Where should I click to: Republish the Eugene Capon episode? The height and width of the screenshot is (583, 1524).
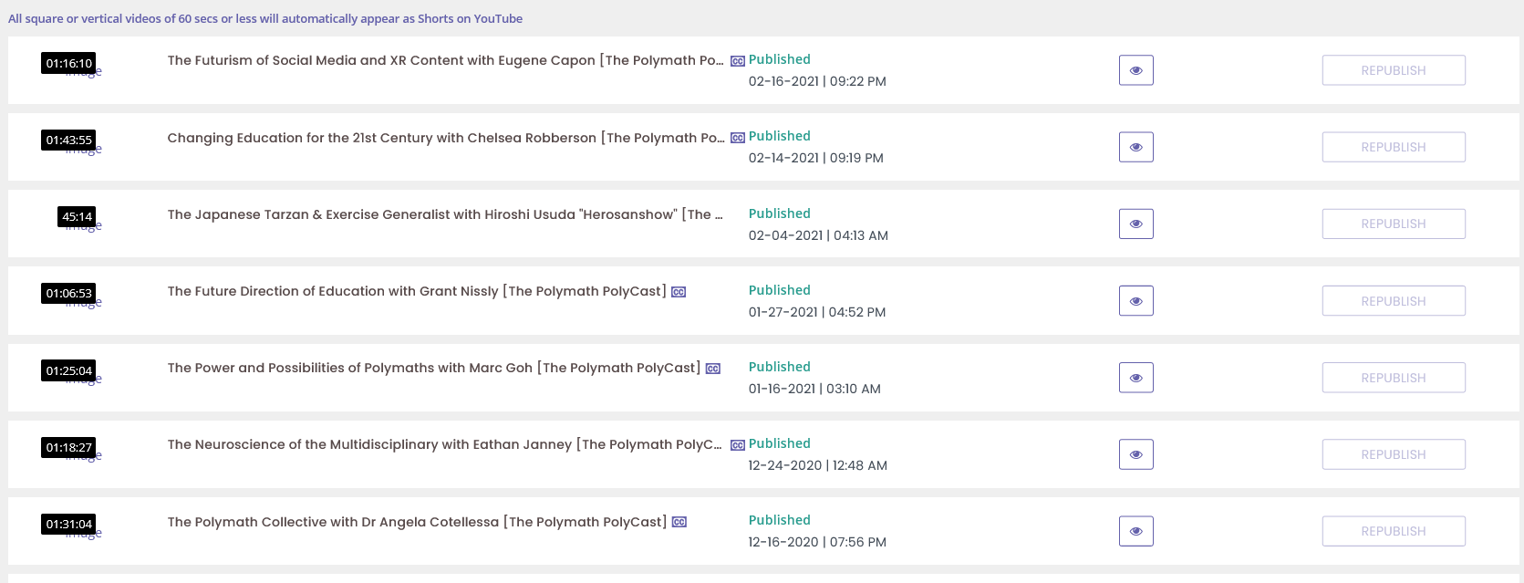pos(1393,70)
